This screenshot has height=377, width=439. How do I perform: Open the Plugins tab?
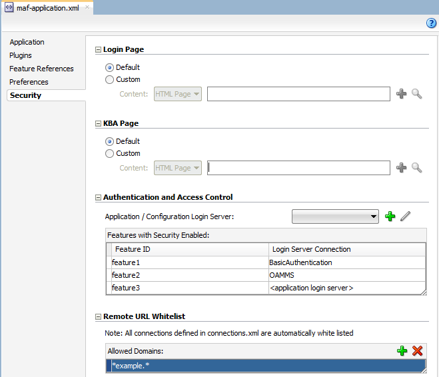click(x=21, y=55)
